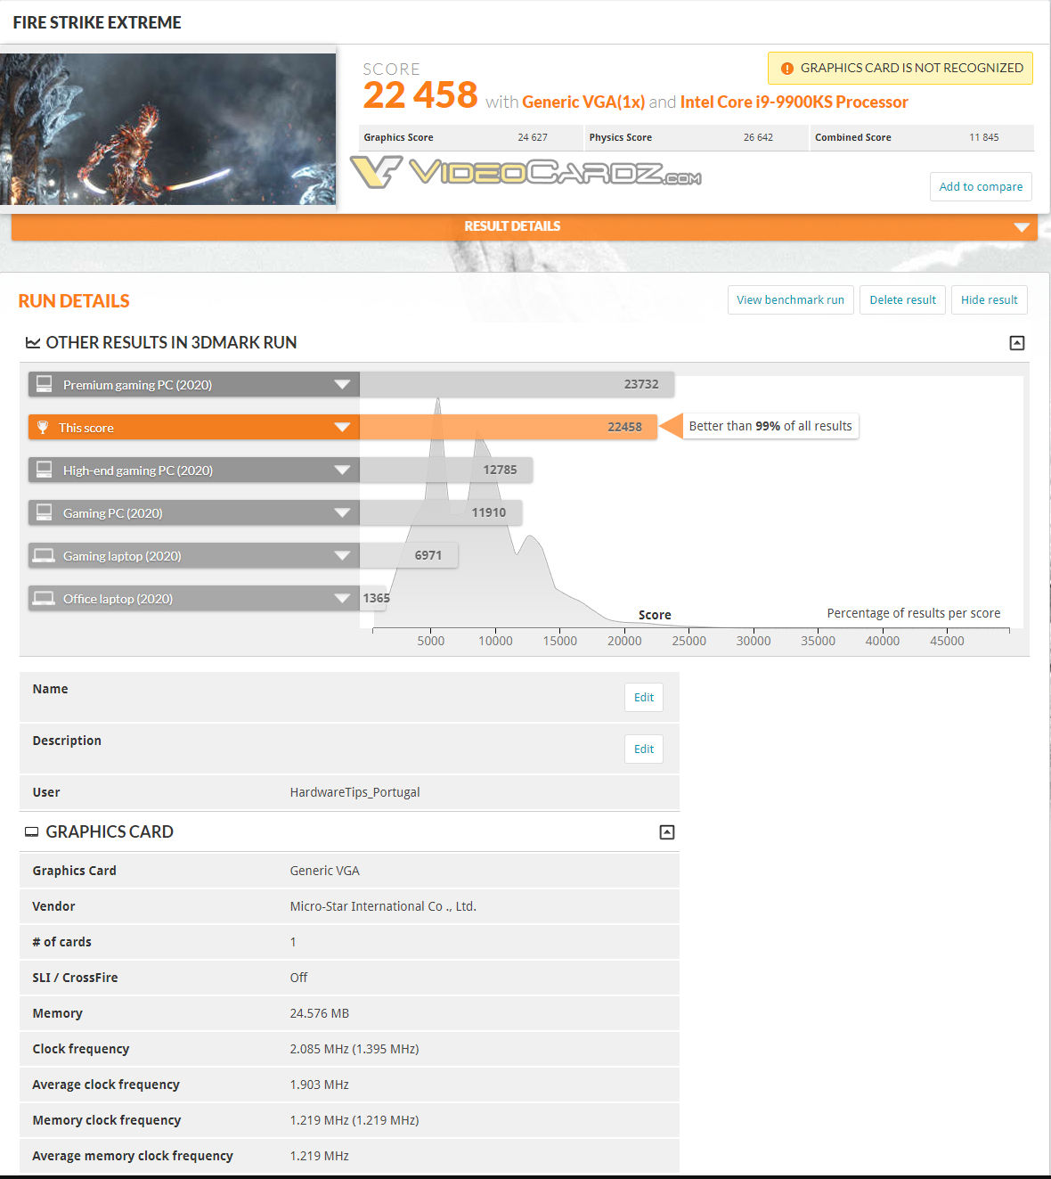Viewport: 1051px width, 1179px height.
Task: Click the Run Details heading
Action: 74,301
